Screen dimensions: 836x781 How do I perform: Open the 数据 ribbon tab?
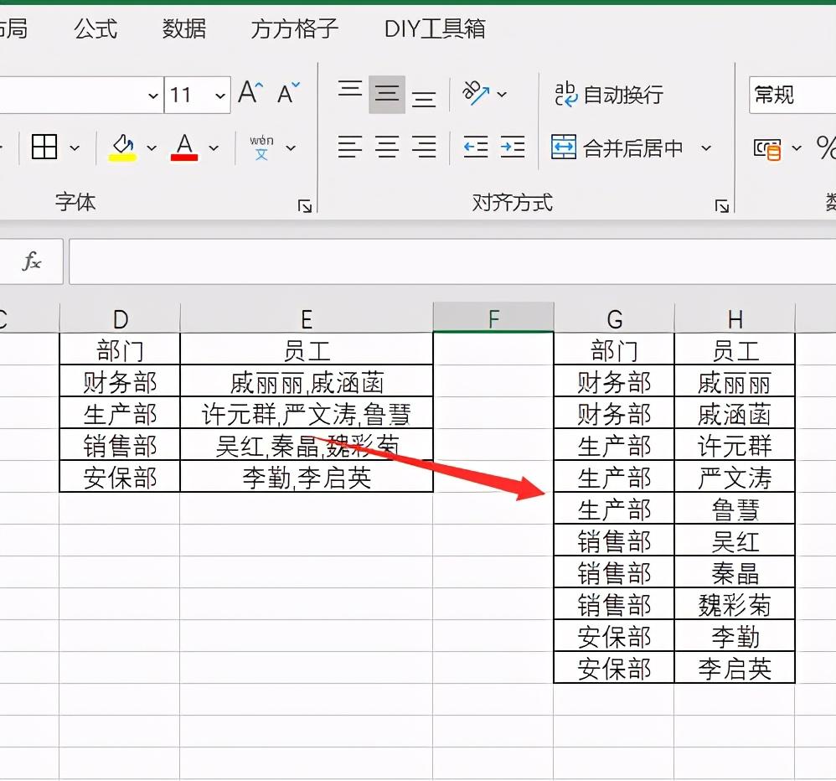184,28
